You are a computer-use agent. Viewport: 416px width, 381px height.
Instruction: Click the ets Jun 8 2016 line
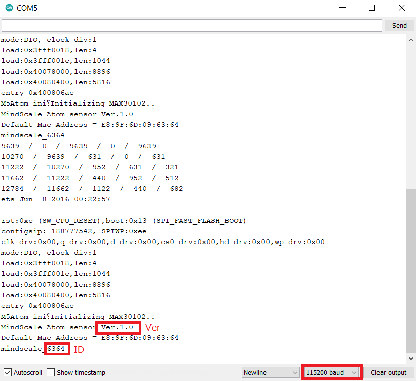[56, 199]
